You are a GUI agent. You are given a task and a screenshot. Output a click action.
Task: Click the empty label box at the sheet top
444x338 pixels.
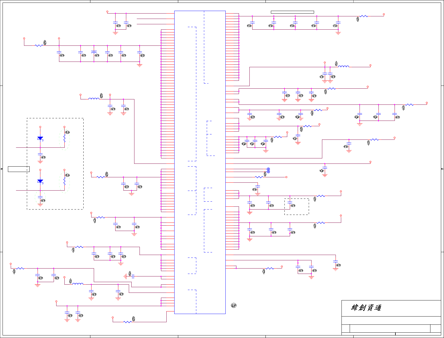292,12
